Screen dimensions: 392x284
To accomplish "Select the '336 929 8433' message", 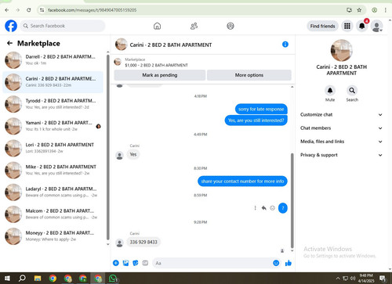I will click(x=143, y=242).
